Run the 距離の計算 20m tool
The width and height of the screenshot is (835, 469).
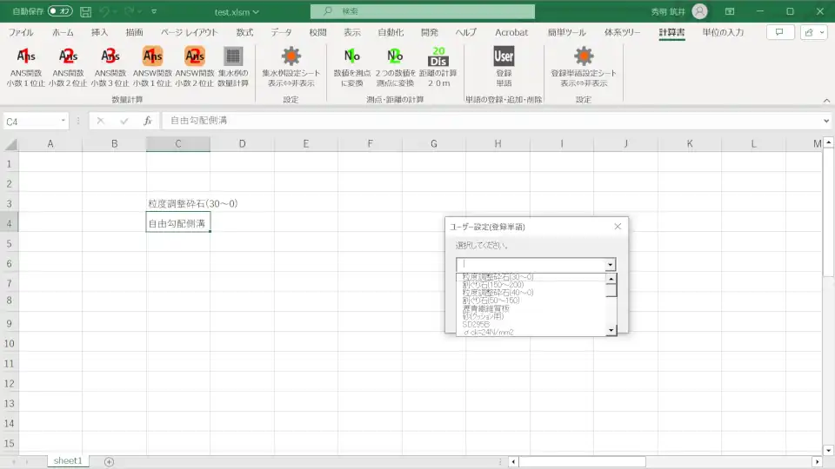pyautogui.click(x=439, y=57)
